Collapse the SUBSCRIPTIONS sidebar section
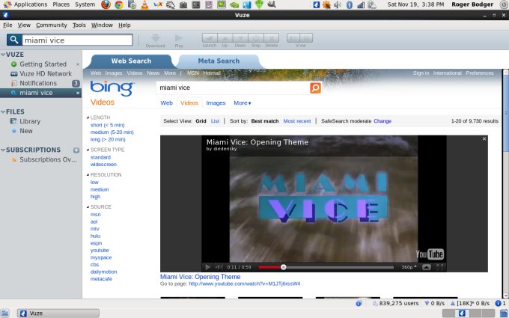The height and width of the screenshot is (318, 509). (3, 150)
